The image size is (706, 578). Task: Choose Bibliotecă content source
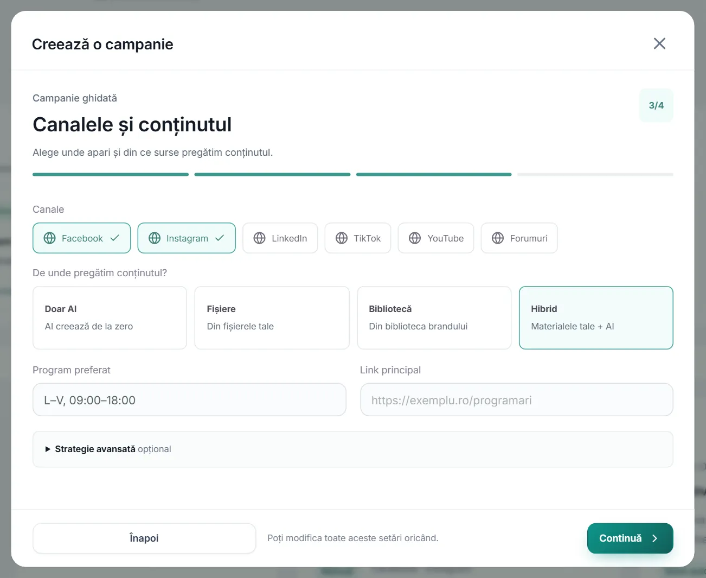click(x=434, y=318)
